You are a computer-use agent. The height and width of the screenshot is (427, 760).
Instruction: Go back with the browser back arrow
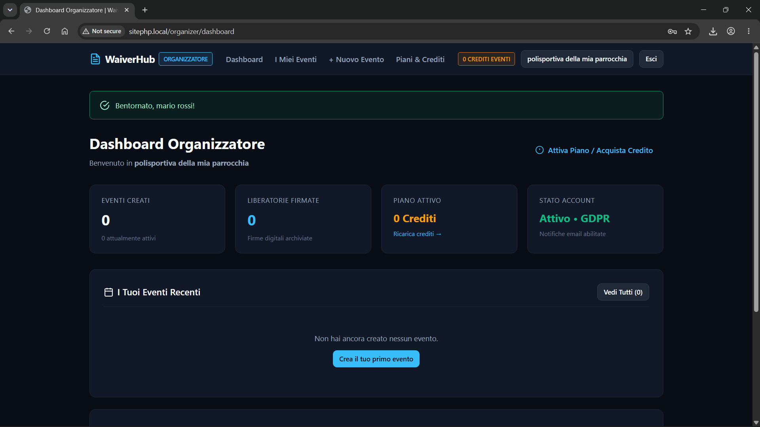(11, 31)
